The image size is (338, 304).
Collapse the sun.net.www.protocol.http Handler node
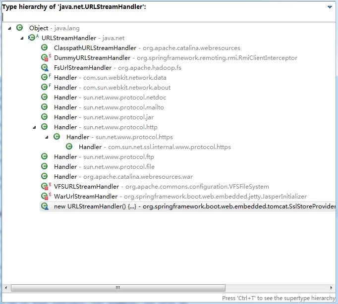35,127
